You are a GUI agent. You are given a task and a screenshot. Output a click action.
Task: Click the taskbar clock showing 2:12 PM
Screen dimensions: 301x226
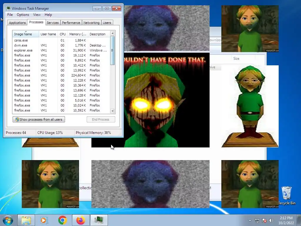(286, 220)
